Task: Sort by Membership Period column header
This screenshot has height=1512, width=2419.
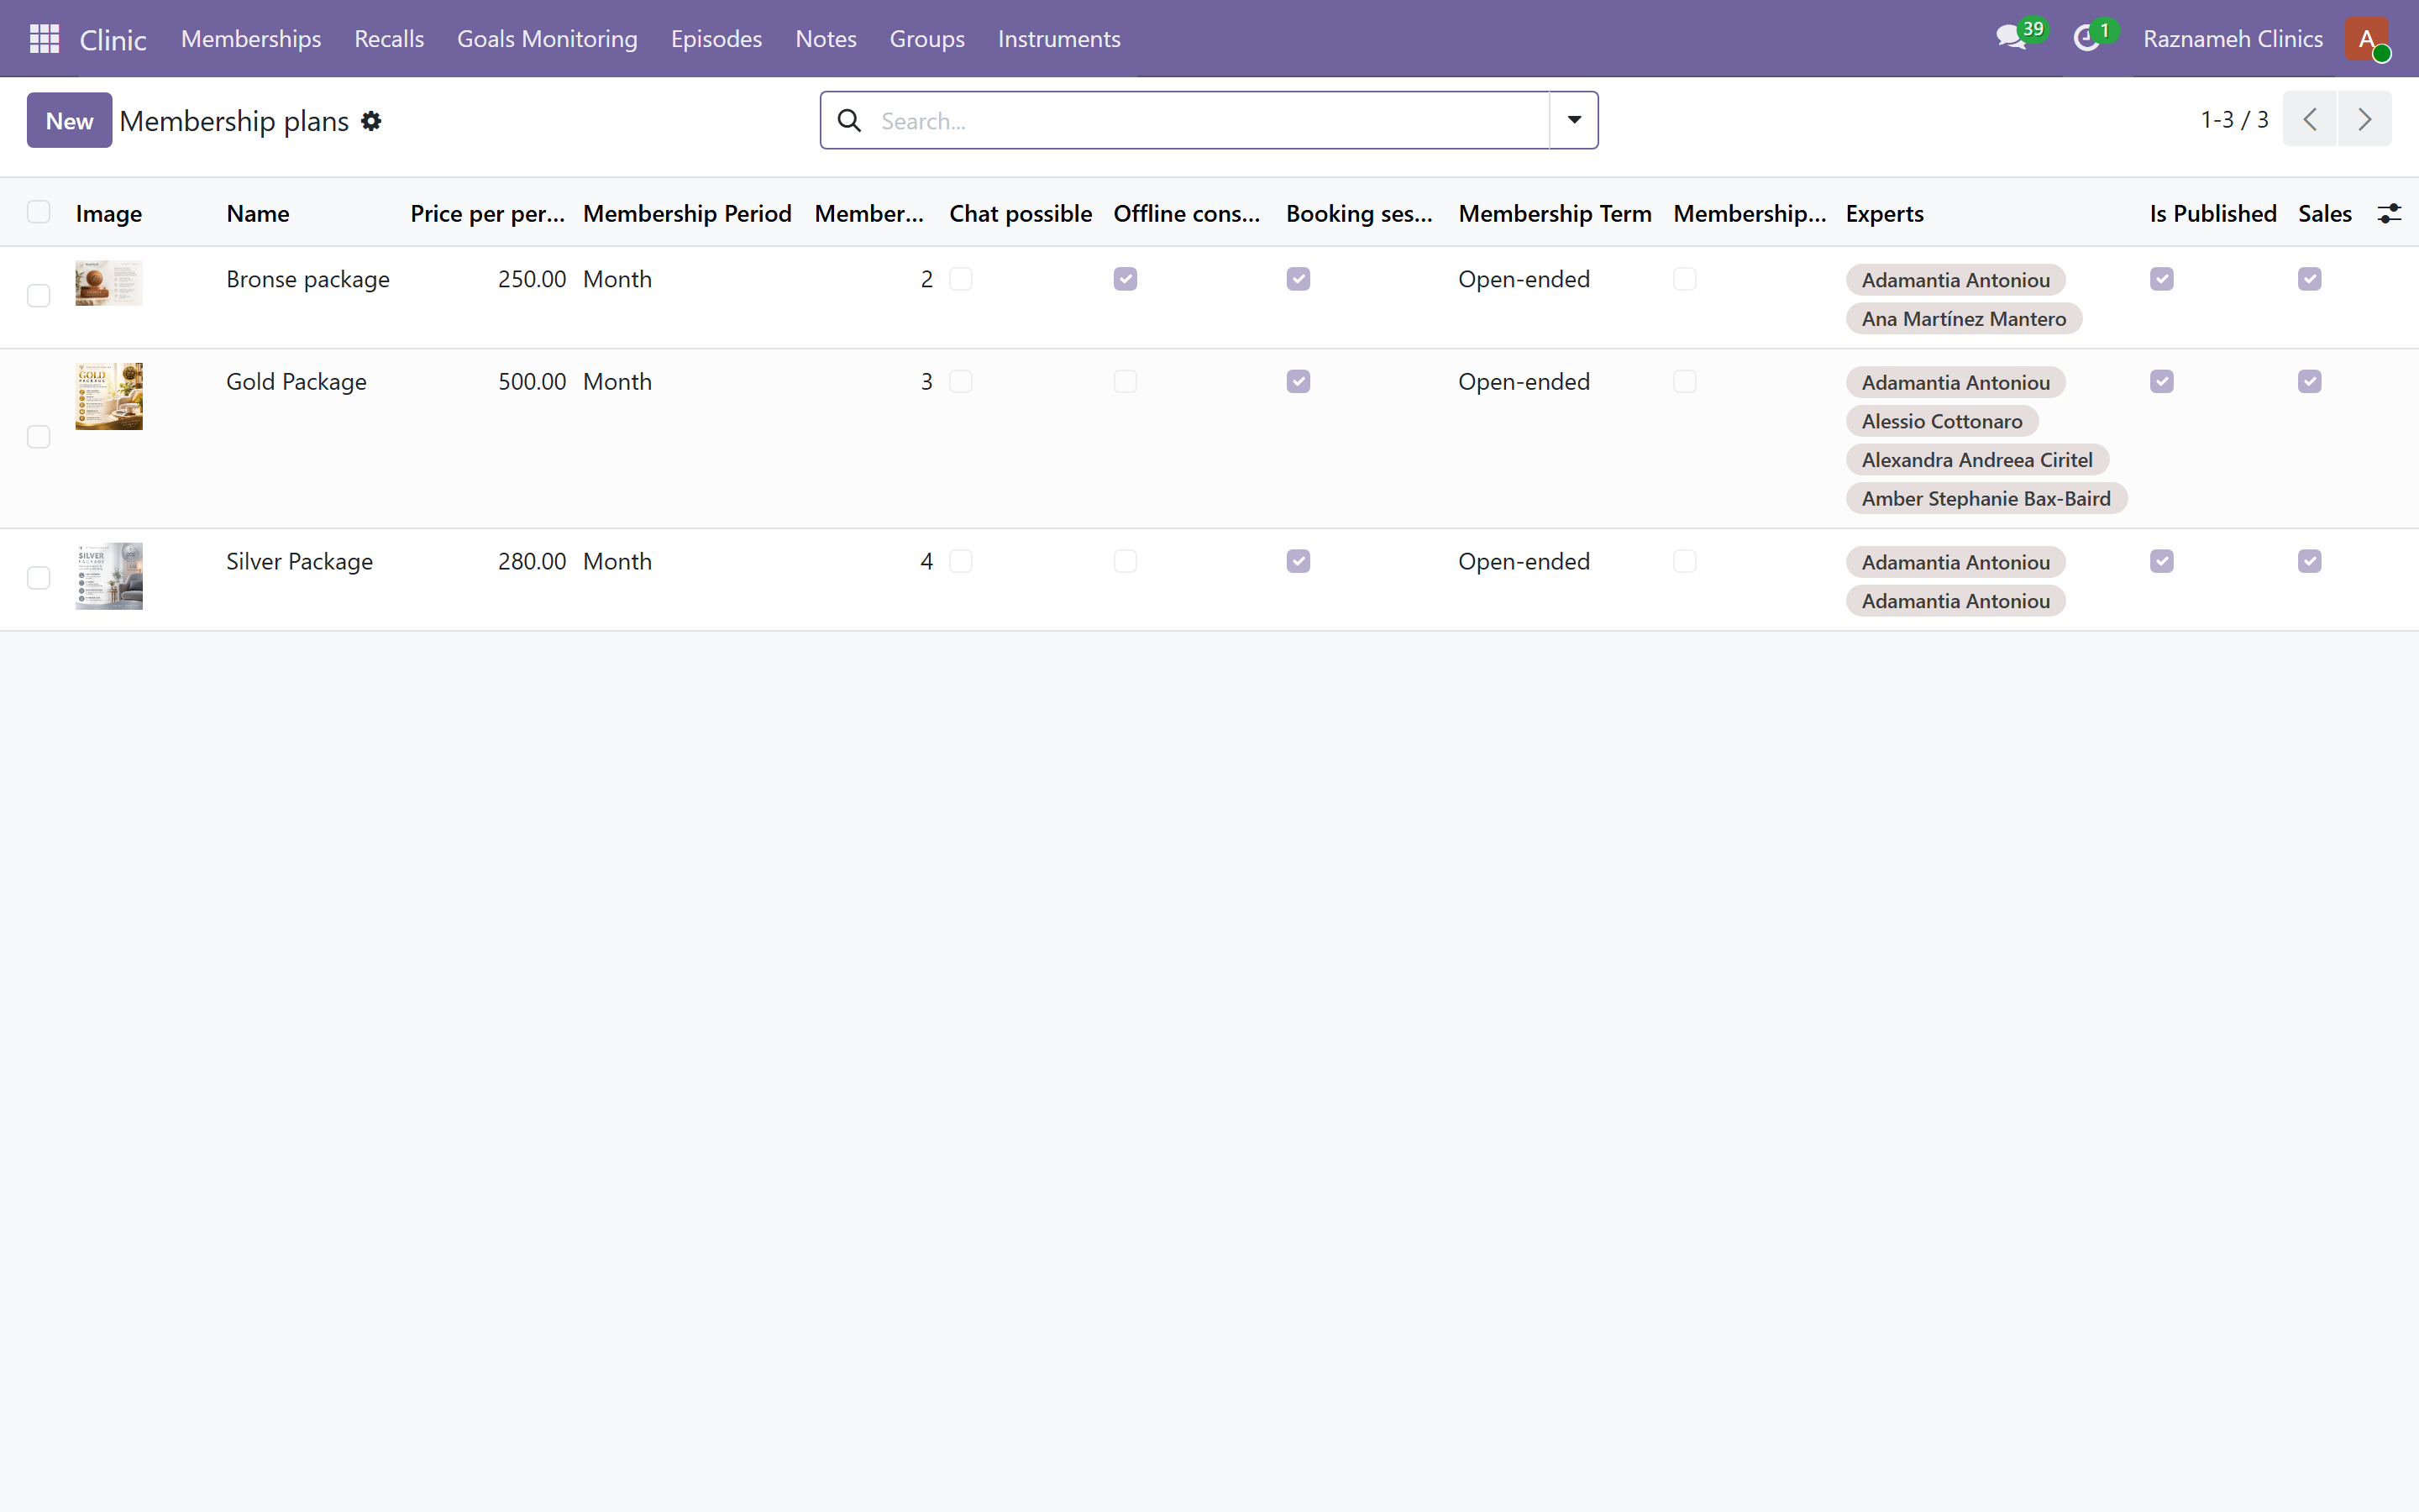Action: point(687,213)
